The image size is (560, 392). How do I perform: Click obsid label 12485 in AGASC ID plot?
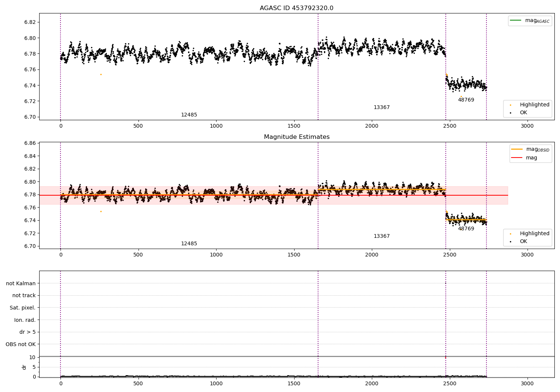point(189,115)
